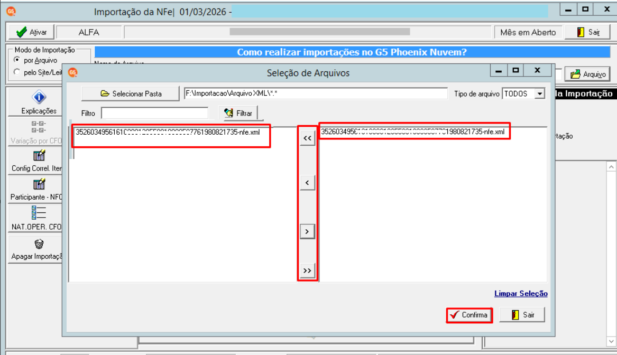Open NAT.OPER. CFOP list icon
The height and width of the screenshot is (355, 617).
pyautogui.click(x=39, y=213)
